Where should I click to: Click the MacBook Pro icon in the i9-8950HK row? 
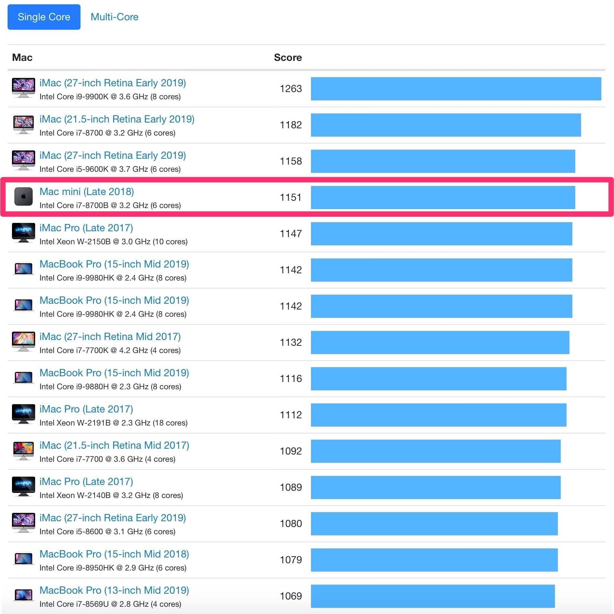tap(24, 559)
